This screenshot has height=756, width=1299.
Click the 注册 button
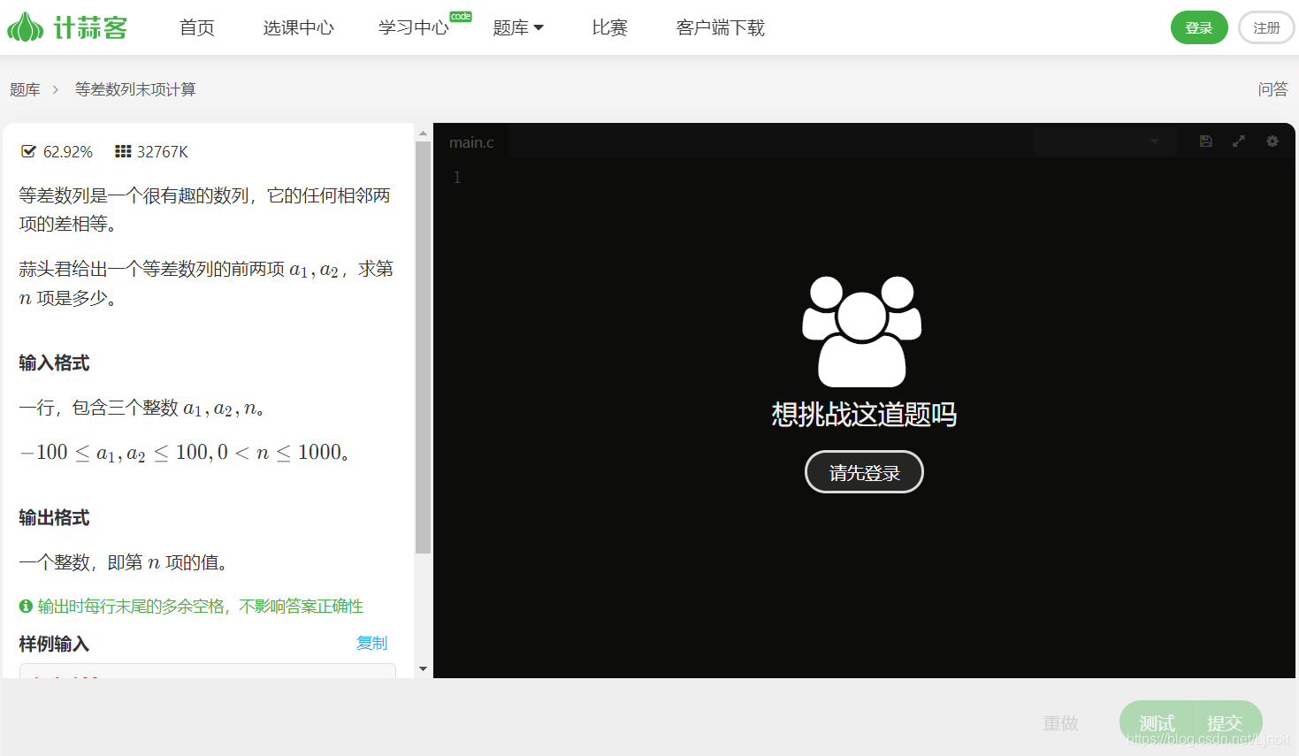pos(1266,27)
